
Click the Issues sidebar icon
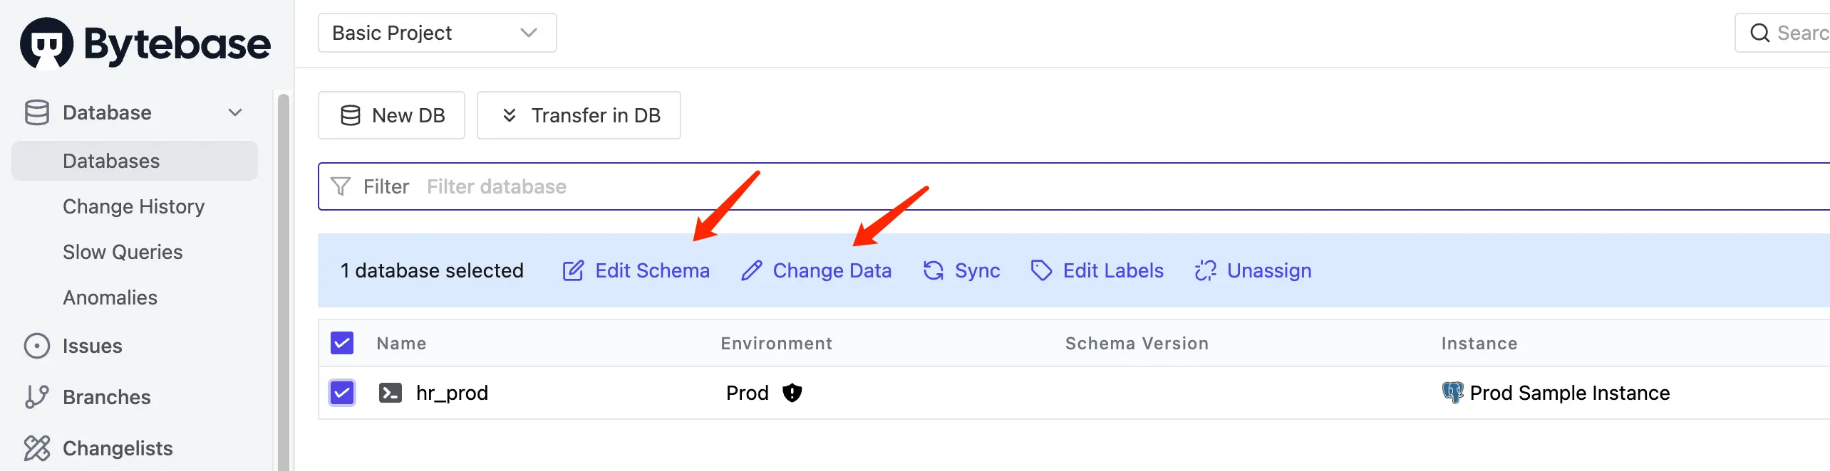coord(37,346)
